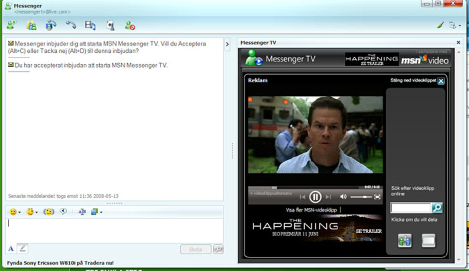The image size is (469, 271).
Task: Send a nudge
Action: pyautogui.click(x=49, y=212)
